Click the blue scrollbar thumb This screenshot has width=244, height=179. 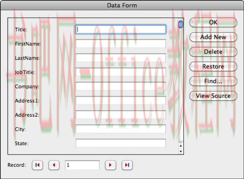pos(181,25)
